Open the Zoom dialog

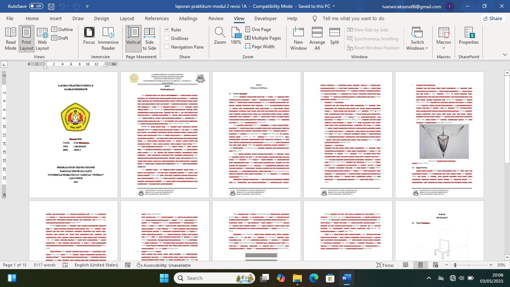pos(220,36)
